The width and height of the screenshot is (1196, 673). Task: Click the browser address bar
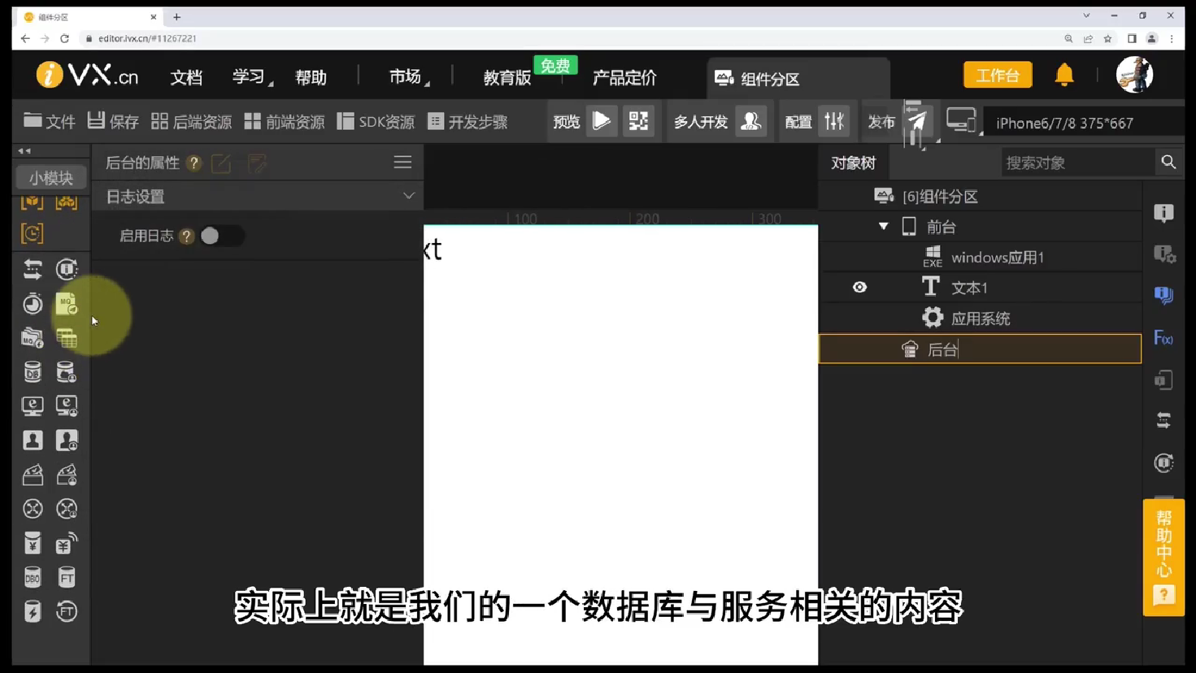(569, 38)
